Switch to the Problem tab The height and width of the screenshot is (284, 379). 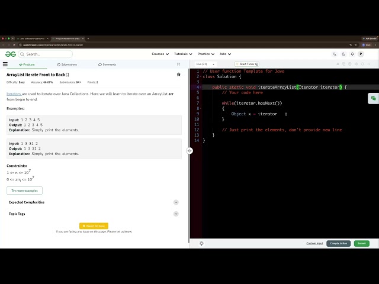(x=27, y=64)
